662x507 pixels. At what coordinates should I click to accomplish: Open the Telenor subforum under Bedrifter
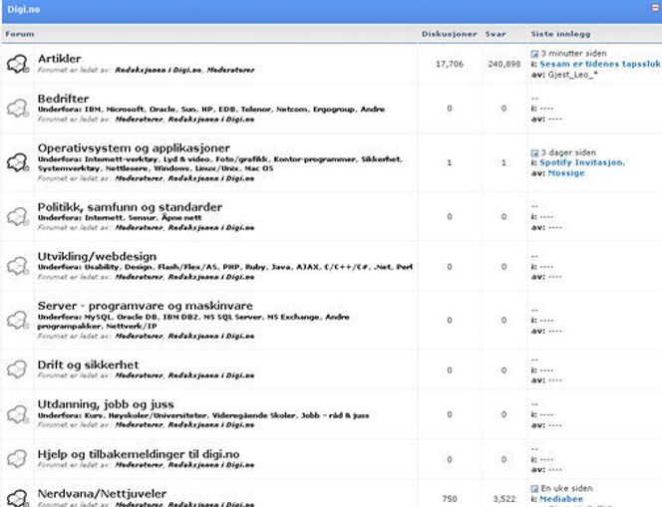point(256,110)
